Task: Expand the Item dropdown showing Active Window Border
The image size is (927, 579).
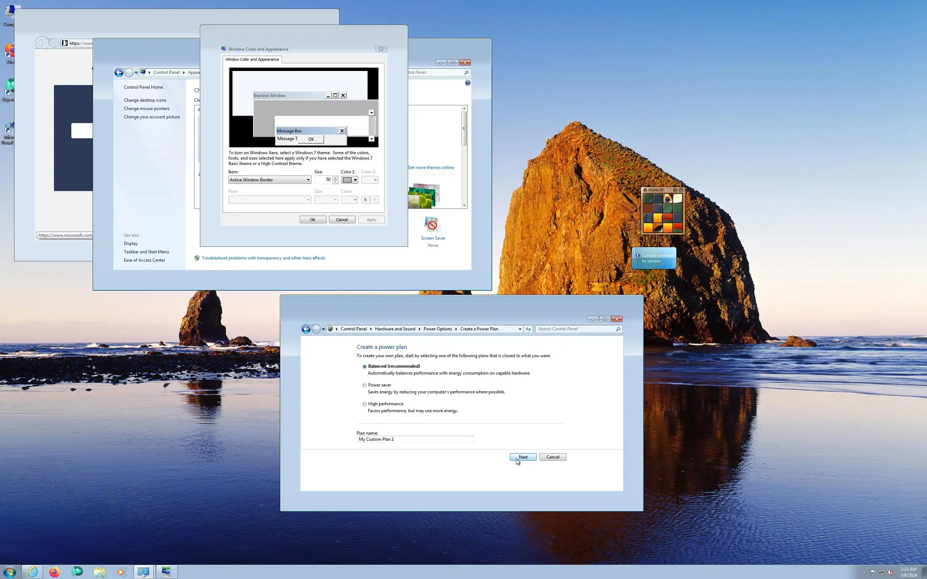Action: coord(308,180)
